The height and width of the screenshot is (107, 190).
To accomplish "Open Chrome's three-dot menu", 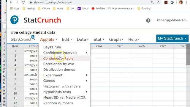I will [187, 2].
